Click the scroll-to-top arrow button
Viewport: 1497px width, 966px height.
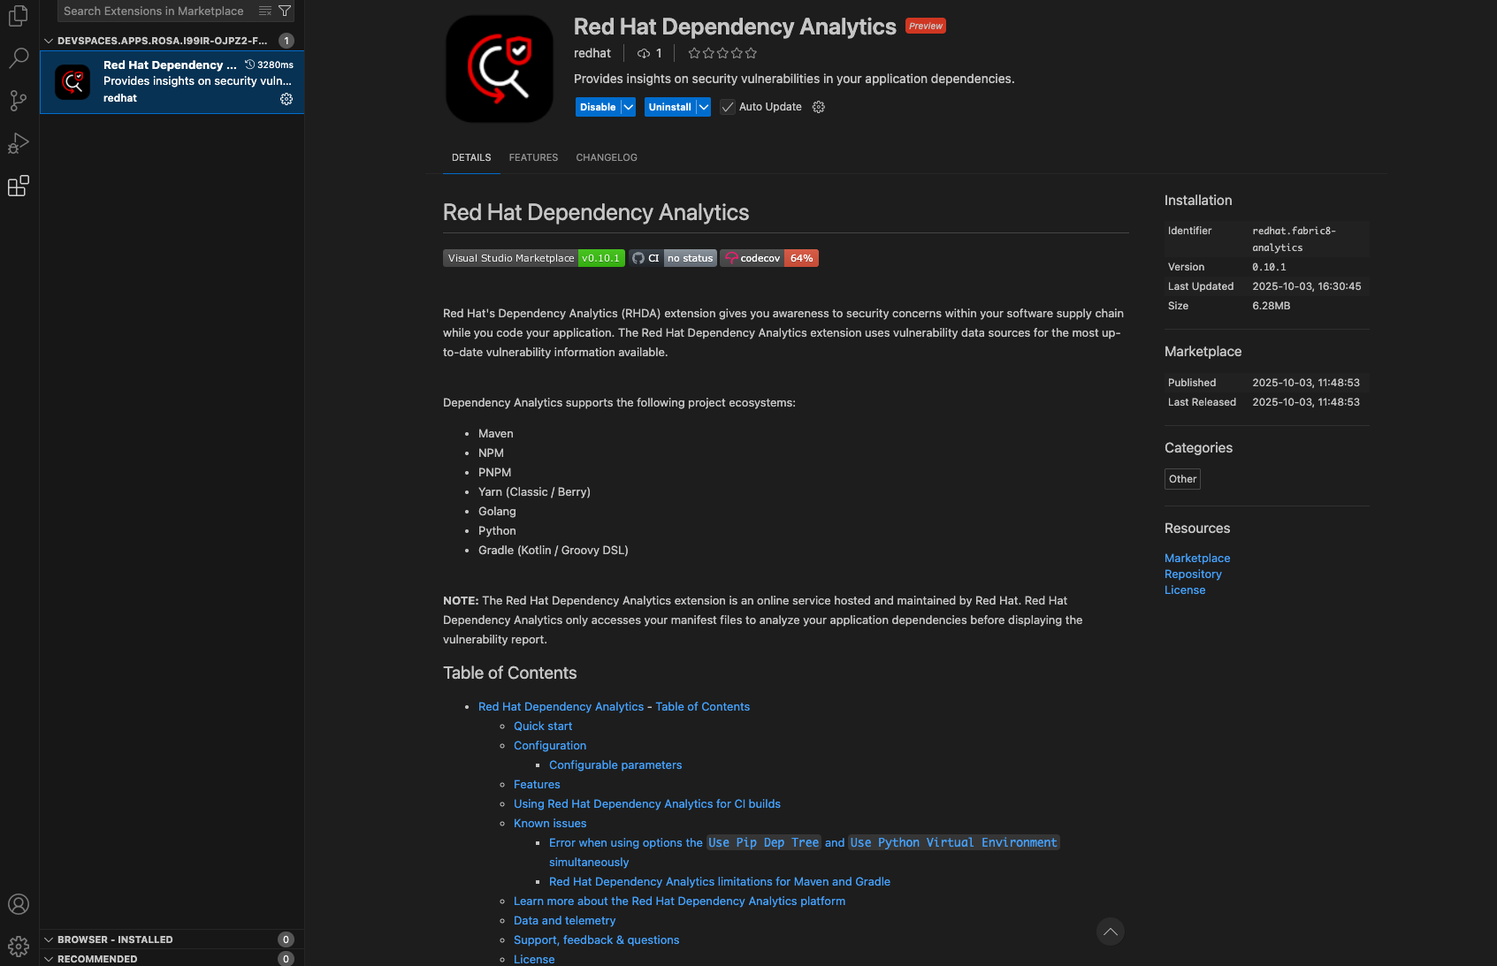pos(1111,932)
